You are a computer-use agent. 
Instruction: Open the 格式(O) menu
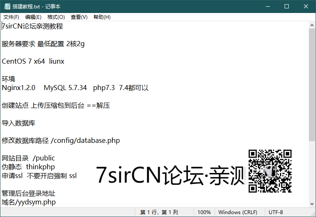56,17
